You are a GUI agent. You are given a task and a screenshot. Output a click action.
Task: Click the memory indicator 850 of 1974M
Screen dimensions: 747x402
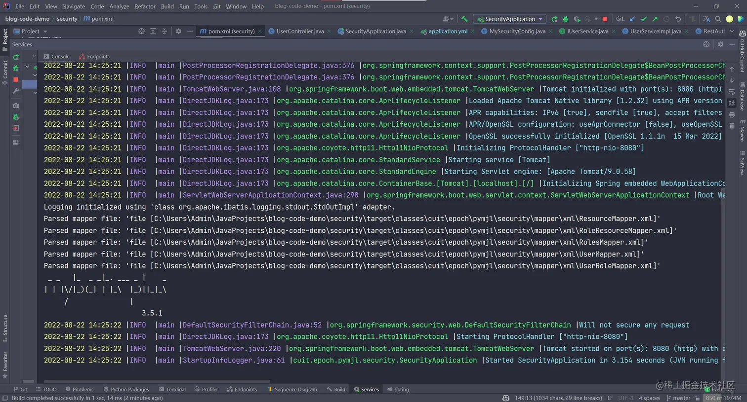pyautogui.click(x=723, y=398)
